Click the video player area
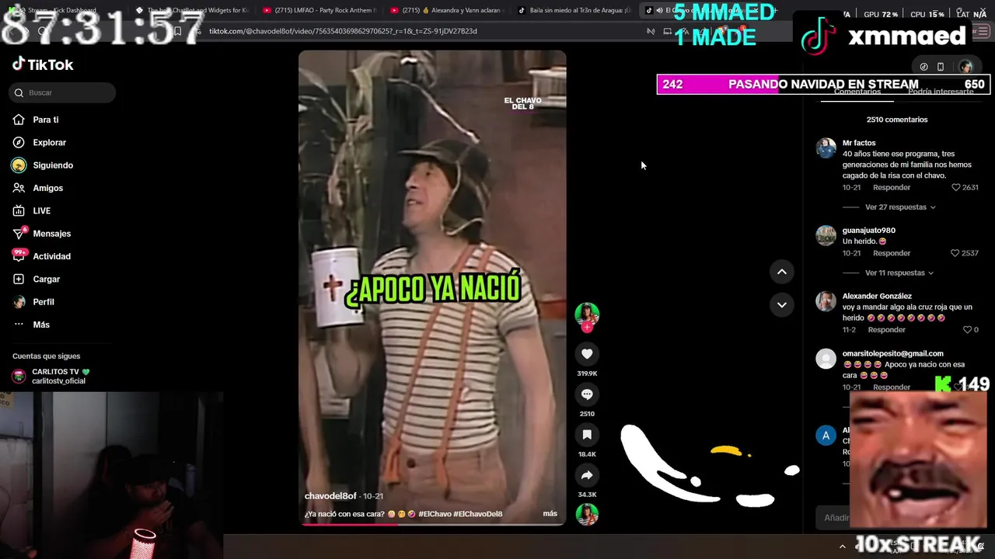This screenshot has width=995, height=559. 432,287
